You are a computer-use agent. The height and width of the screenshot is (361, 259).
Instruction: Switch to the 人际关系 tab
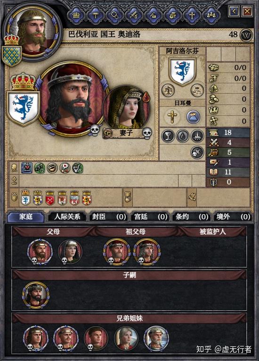click(x=67, y=217)
